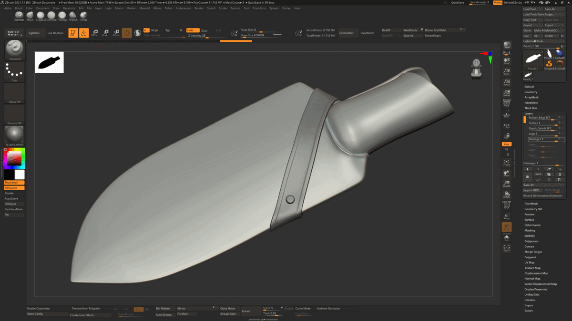Activate the Rotate transform tool

tap(116, 33)
